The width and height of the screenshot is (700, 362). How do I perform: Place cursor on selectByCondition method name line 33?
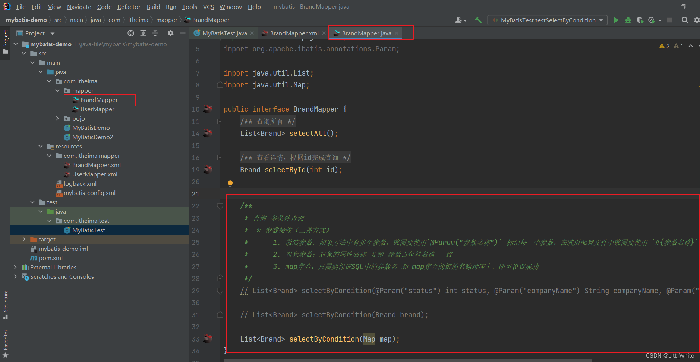(x=324, y=339)
